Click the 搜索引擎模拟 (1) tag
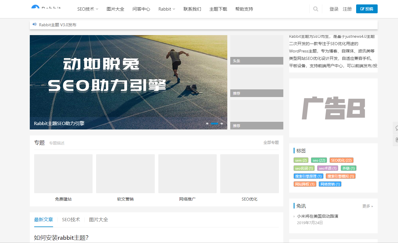Screen dimensions: 398x243 point(341,176)
